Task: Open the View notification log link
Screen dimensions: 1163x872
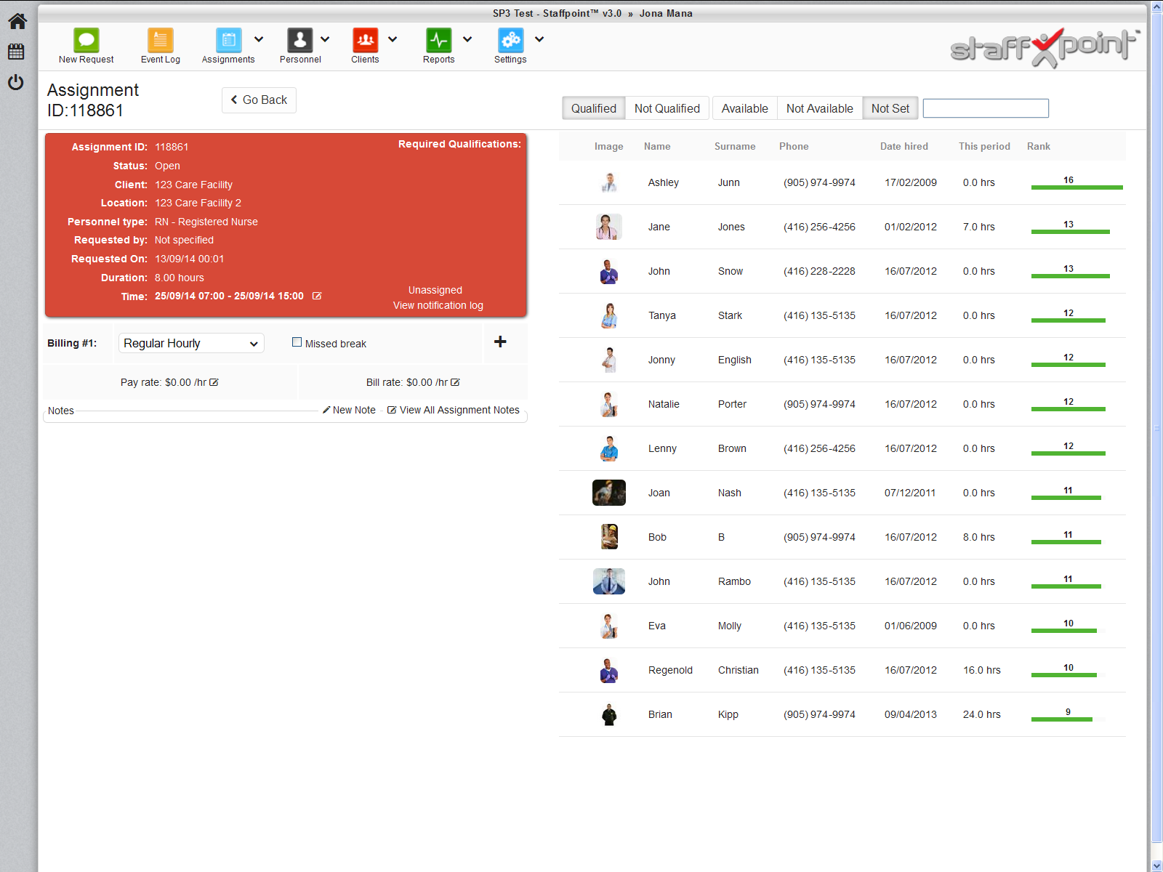Action: tap(437, 305)
